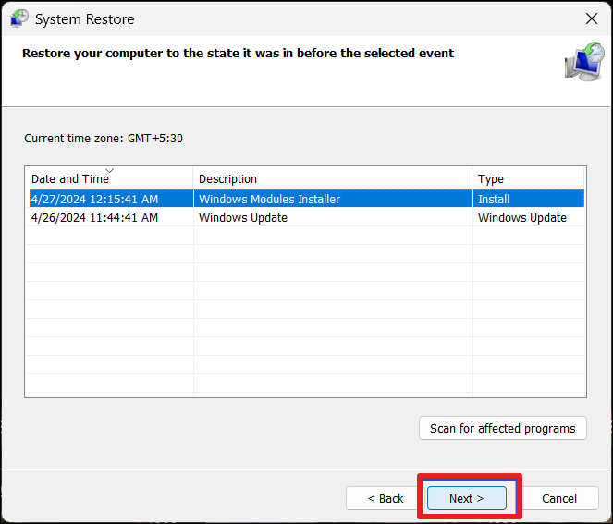Click the Install type cell

494,199
